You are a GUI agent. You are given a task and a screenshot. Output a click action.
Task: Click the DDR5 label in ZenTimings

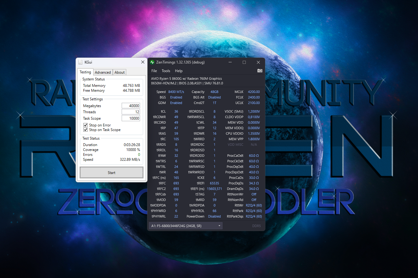click(256, 226)
